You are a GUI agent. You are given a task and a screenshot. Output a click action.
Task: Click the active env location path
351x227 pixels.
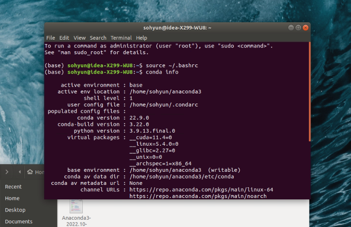[165, 91]
